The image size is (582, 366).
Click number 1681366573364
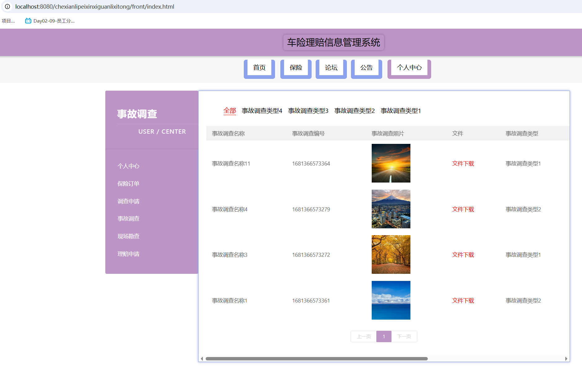point(311,164)
